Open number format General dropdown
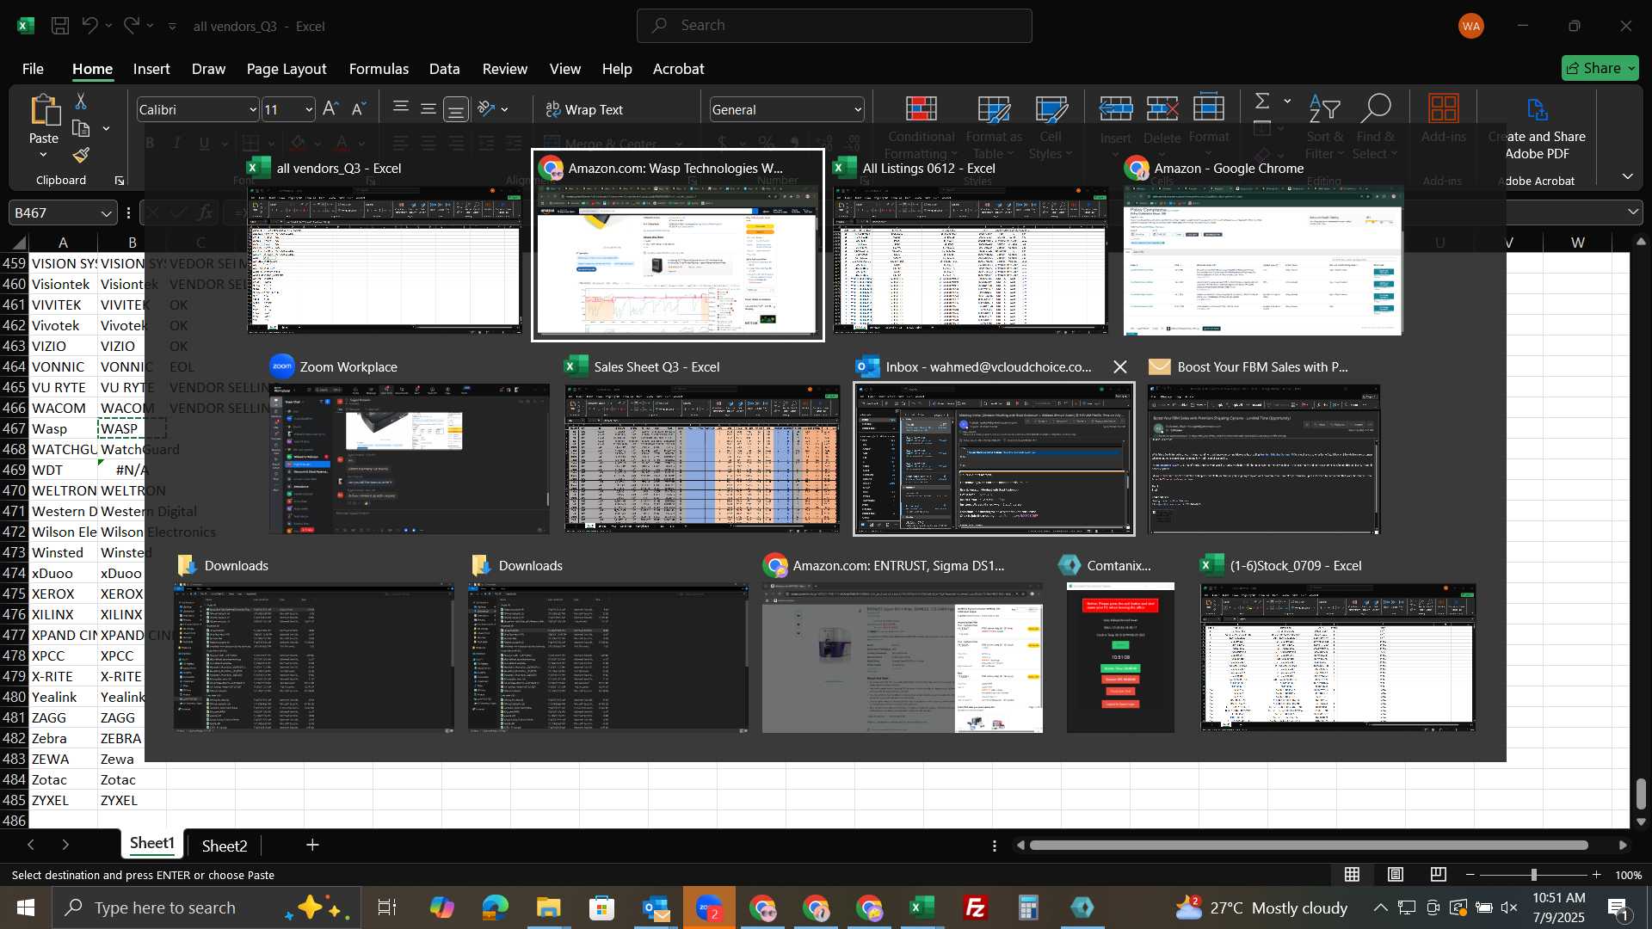 pos(858,110)
